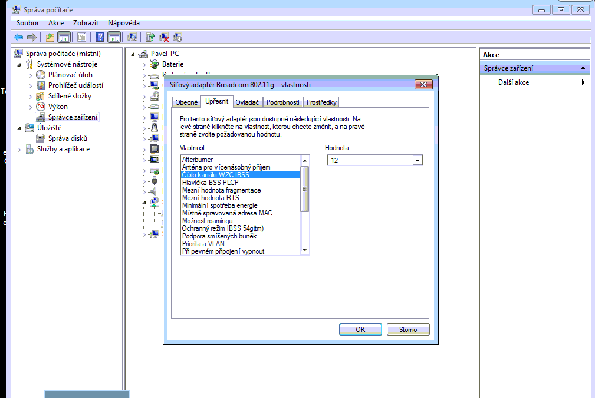This screenshot has height=398, width=595.
Task: Click the scan for hardware changes icon
Action: [x=132, y=37]
